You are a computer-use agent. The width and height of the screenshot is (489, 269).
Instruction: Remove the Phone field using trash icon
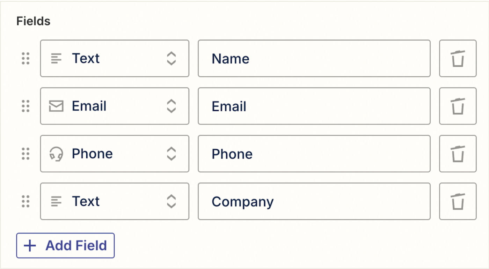(x=458, y=154)
